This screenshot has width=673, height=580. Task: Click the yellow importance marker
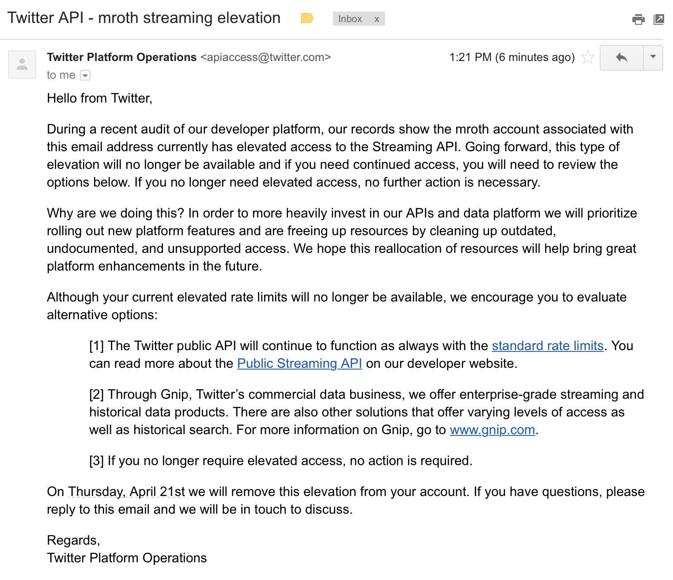point(307,19)
